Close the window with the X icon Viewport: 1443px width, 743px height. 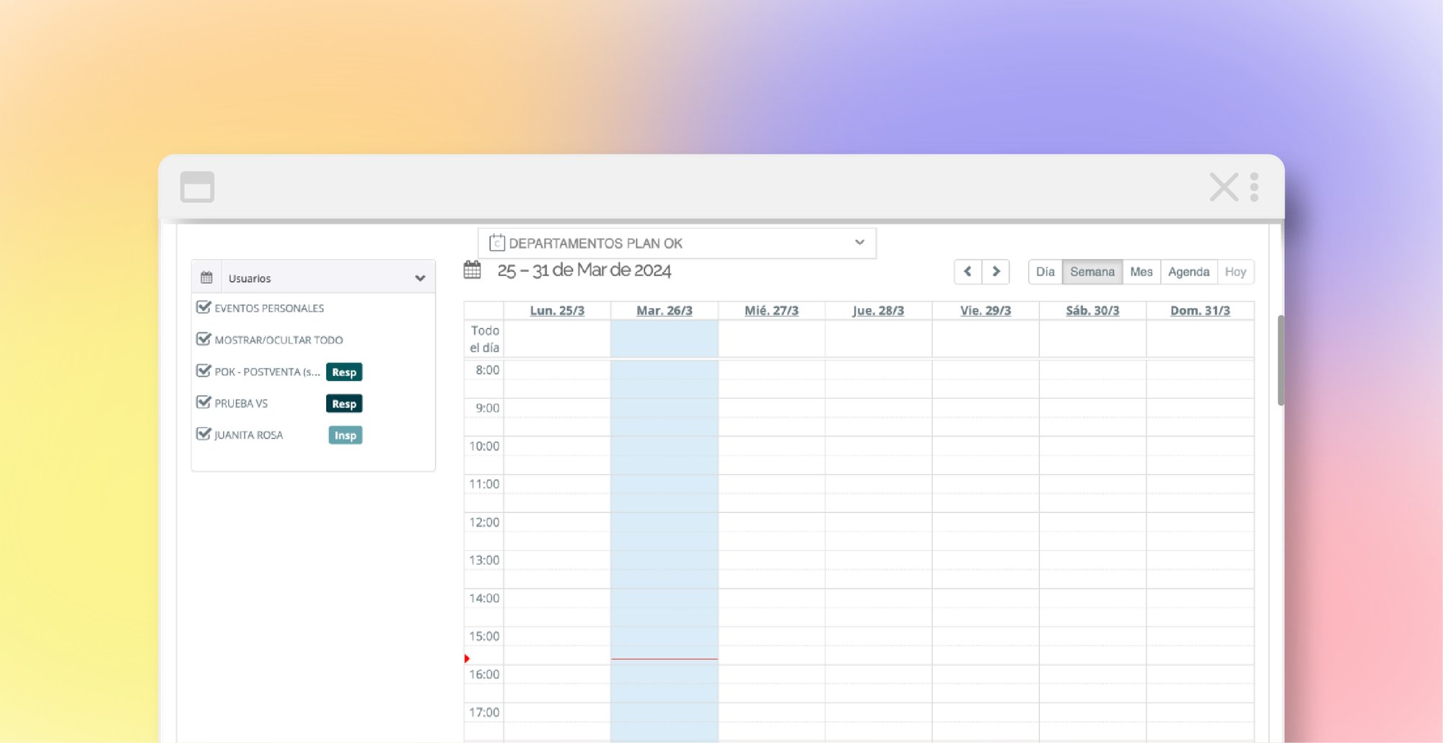1224,187
